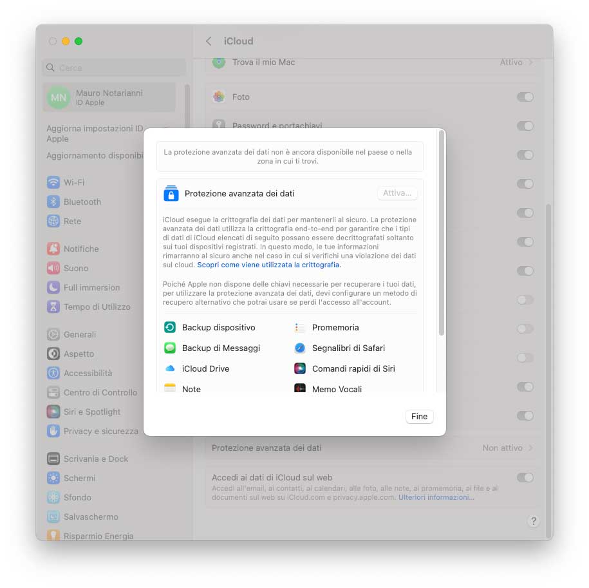
Task: Click the Notifiche bell icon
Action: click(x=53, y=249)
